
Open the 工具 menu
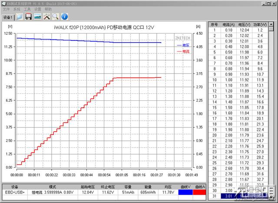tap(27, 9)
